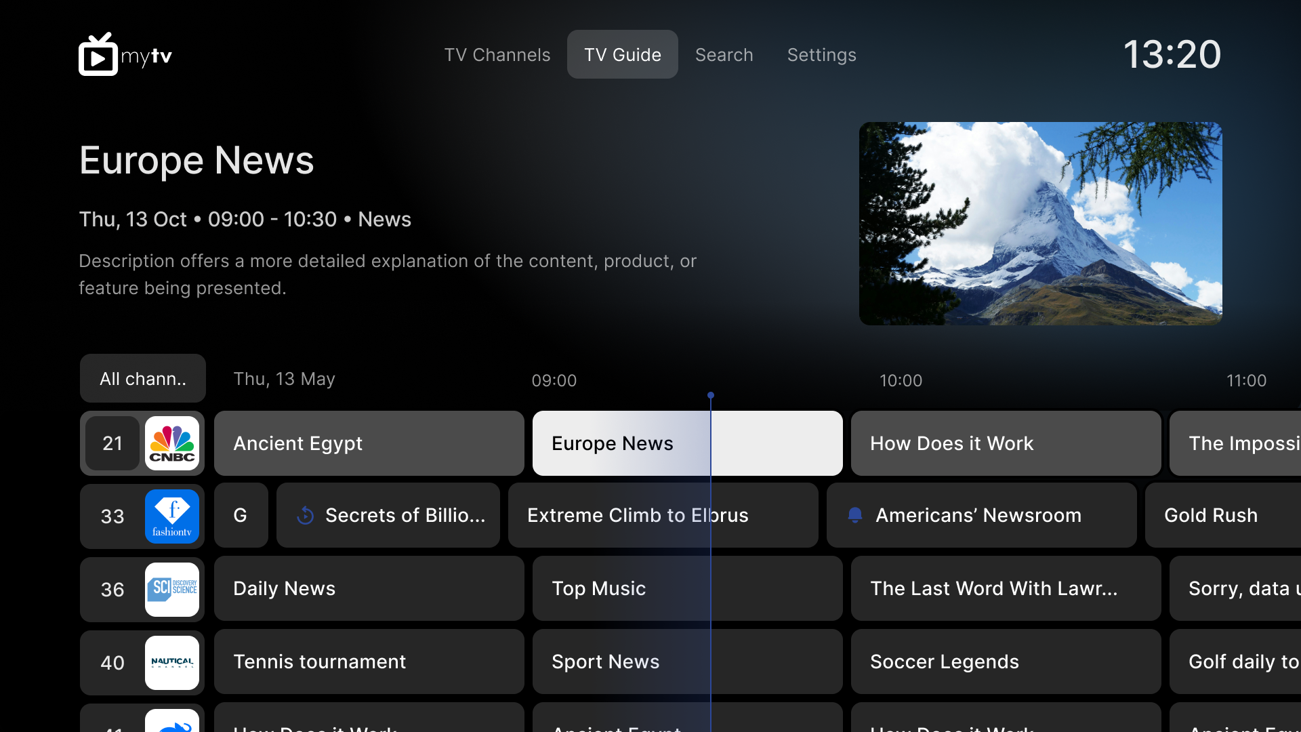Select the fashiontv logo on channel 33
Viewport: 1301px width, 732px height.
(x=171, y=516)
